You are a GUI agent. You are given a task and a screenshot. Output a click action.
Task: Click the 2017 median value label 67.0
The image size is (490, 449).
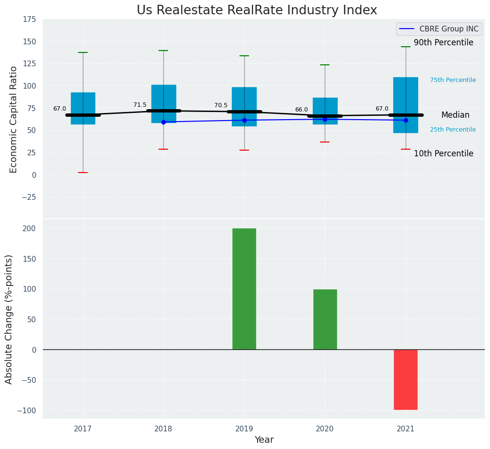pos(60,109)
